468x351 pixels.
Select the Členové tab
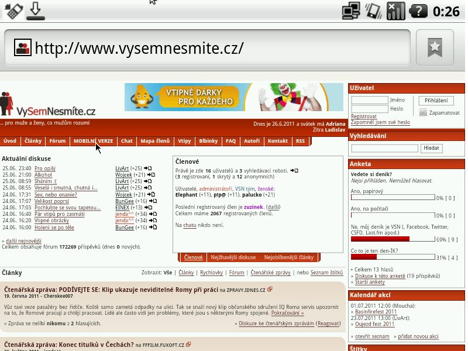[193, 257]
